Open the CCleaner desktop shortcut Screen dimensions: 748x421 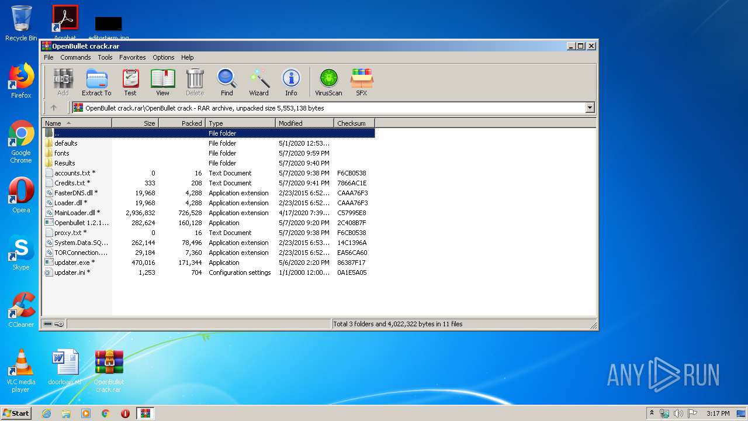(21, 310)
